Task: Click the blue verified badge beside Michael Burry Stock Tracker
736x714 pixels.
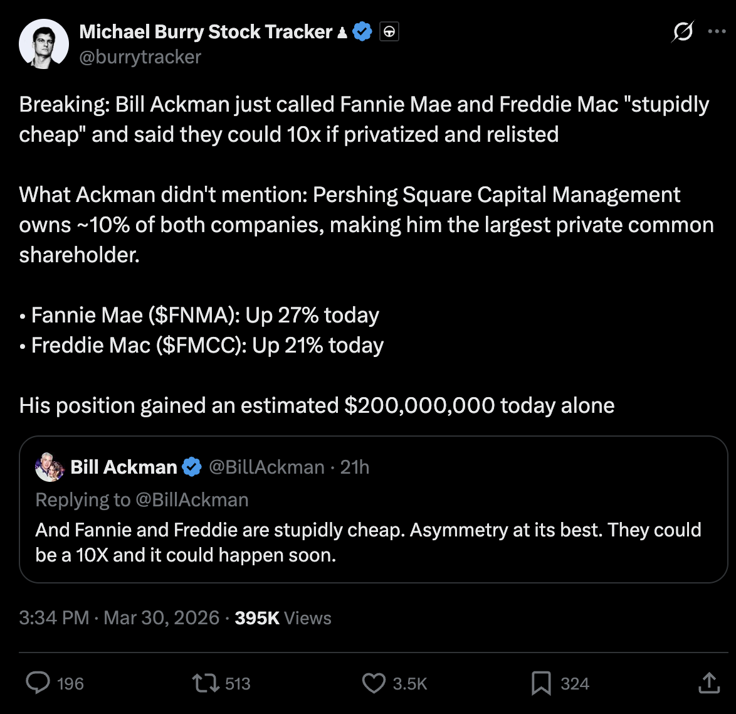Action: click(362, 31)
